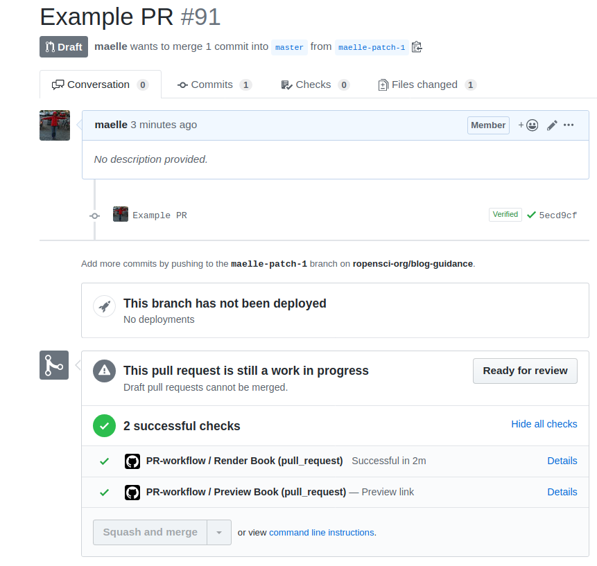Edit the comment using the pencil icon
The width and height of the screenshot is (597, 566).
[551, 125]
